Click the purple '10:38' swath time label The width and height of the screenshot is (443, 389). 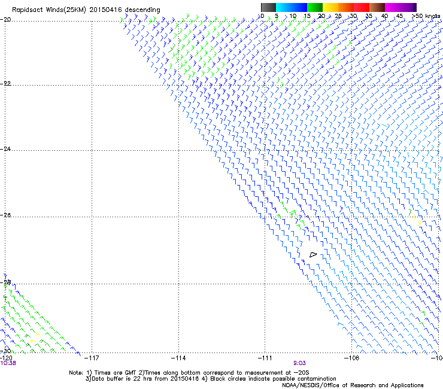(8, 363)
